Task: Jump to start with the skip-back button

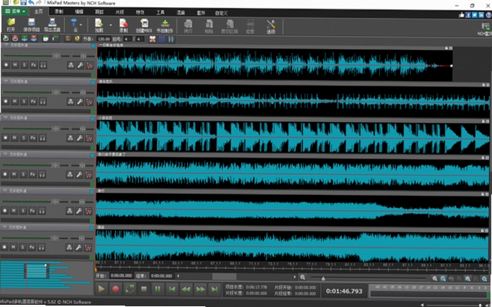Action: click(x=172, y=289)
